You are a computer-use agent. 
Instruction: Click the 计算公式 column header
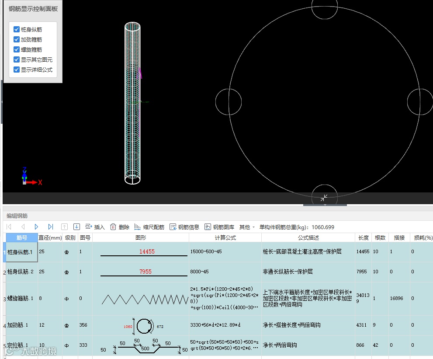tap(225, 238)
